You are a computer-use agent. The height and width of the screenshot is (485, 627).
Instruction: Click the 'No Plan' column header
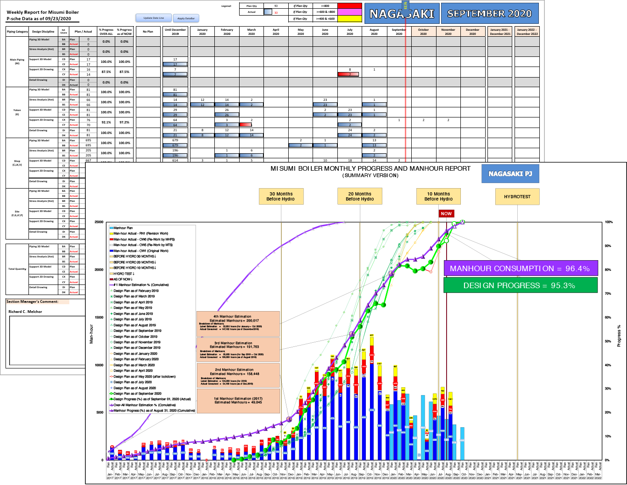click(148, 32)
